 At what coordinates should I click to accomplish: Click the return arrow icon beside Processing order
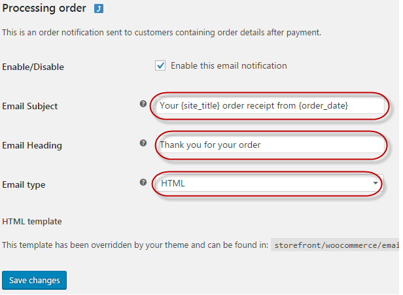tap(98, 9)
